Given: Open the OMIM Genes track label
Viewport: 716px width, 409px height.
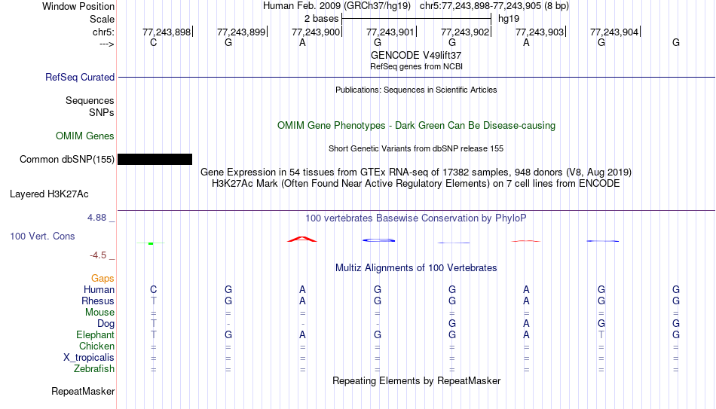Looking at the screenshot, I should point(85,136).
